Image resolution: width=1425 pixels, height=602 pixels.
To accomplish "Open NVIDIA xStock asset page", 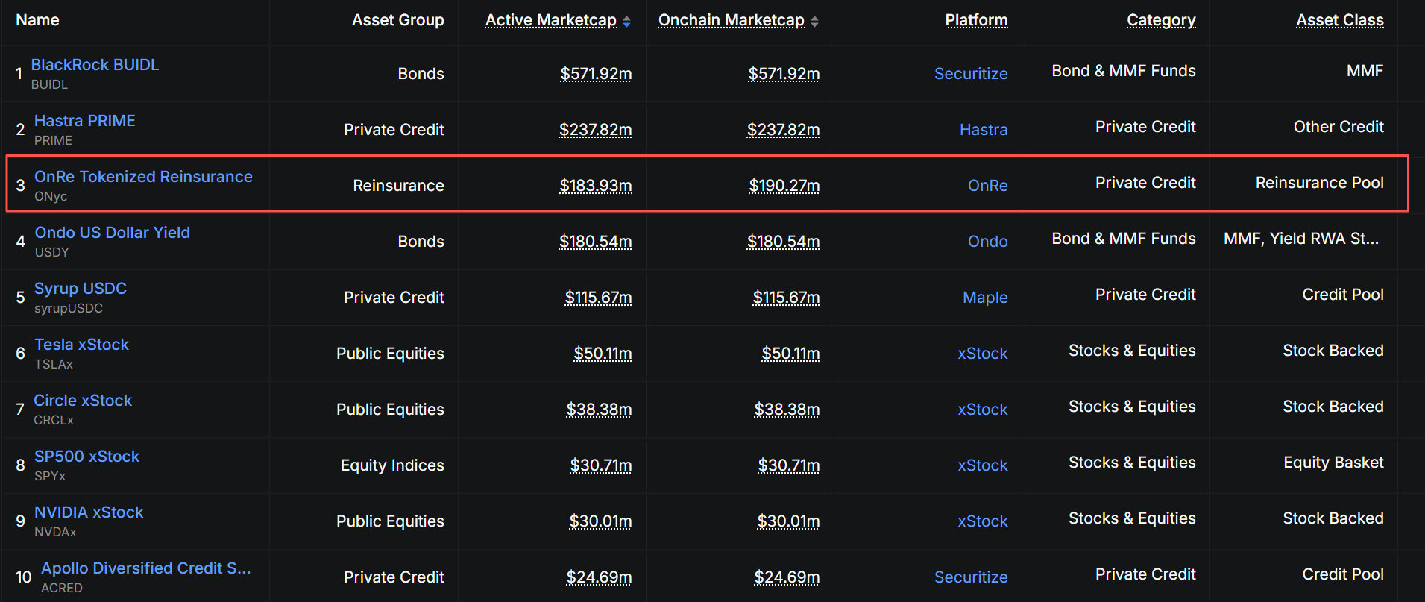I will [x=89, y=512].
